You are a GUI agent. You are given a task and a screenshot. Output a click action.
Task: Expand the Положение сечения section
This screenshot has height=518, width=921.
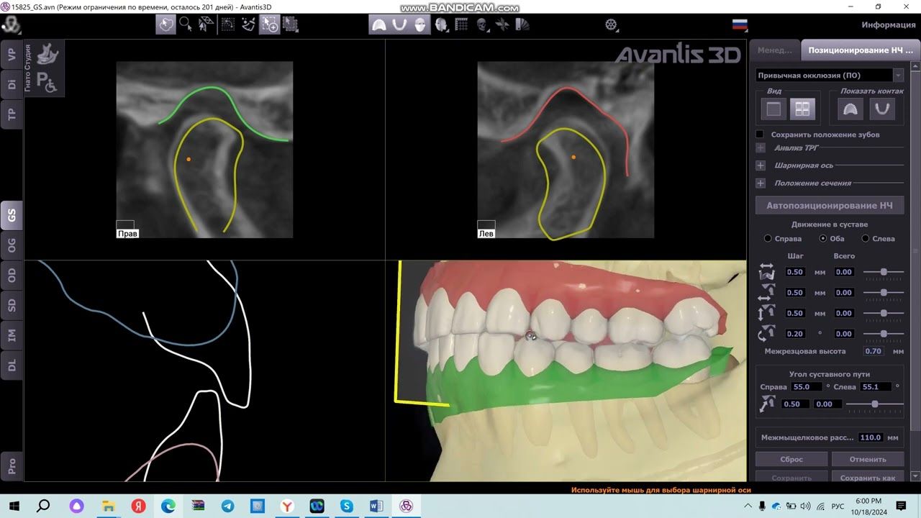(x=761, y=183)
